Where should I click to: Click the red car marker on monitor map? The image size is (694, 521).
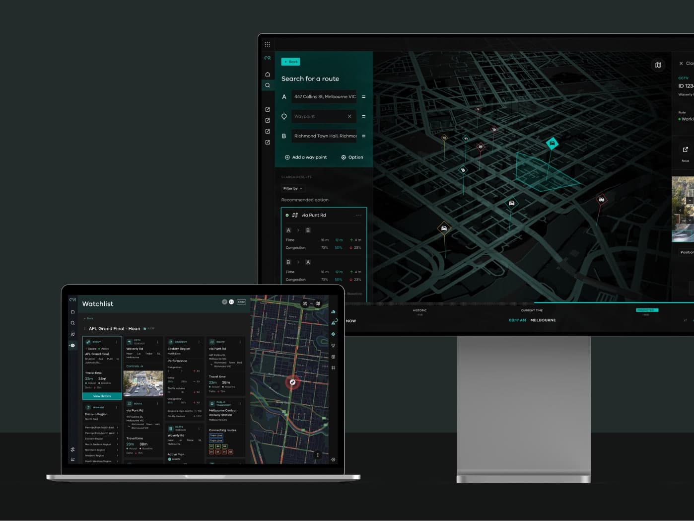pyautogui.click(x=601, y=200)
